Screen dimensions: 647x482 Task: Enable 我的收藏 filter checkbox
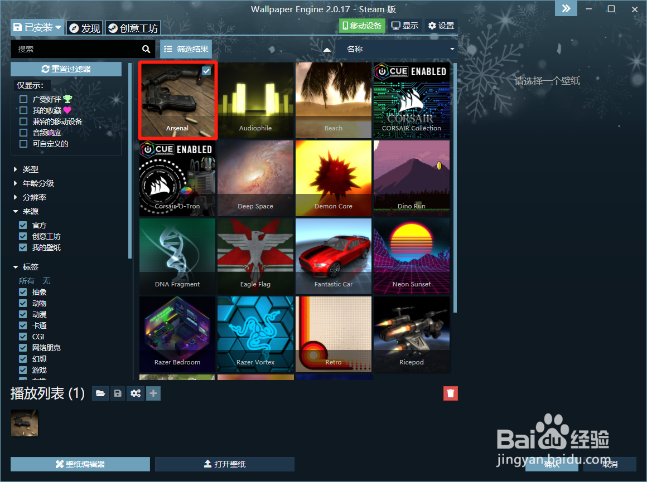[23, 110]
